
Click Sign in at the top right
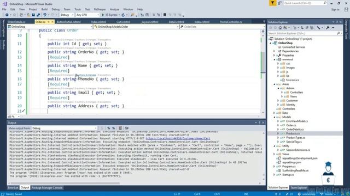(x=335, y=10)
